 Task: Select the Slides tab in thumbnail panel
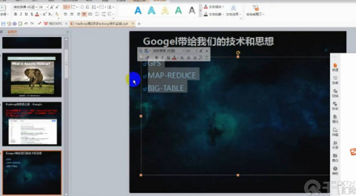pos(12,32)
